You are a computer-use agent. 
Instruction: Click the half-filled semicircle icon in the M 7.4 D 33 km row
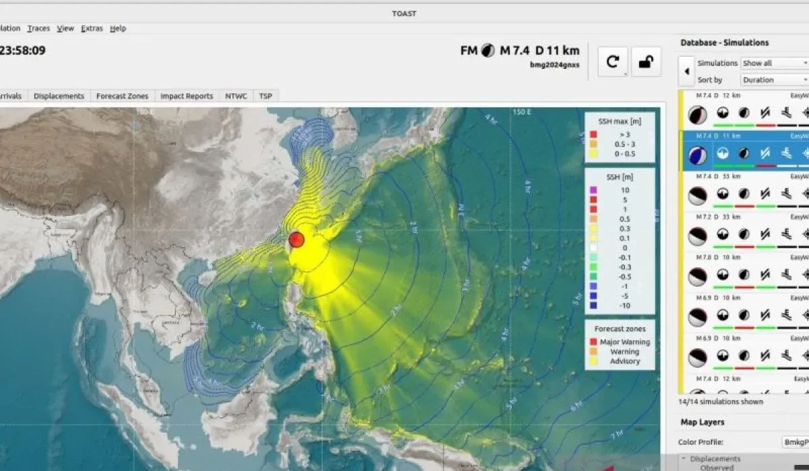click(x=723, y=194)
